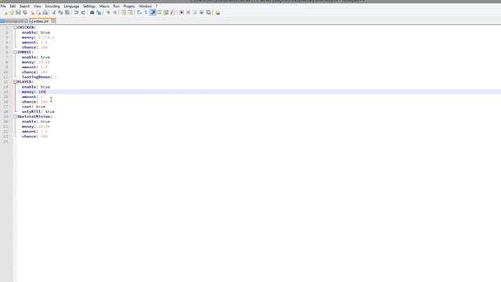The image size is (501, 282).
Task: Collapse the PLAYER section fold marker
Action: [15, 81]
